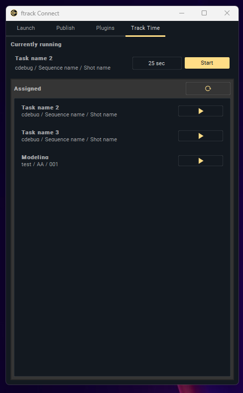
Task: Close the ftrack Connect window
Action: 227,13
